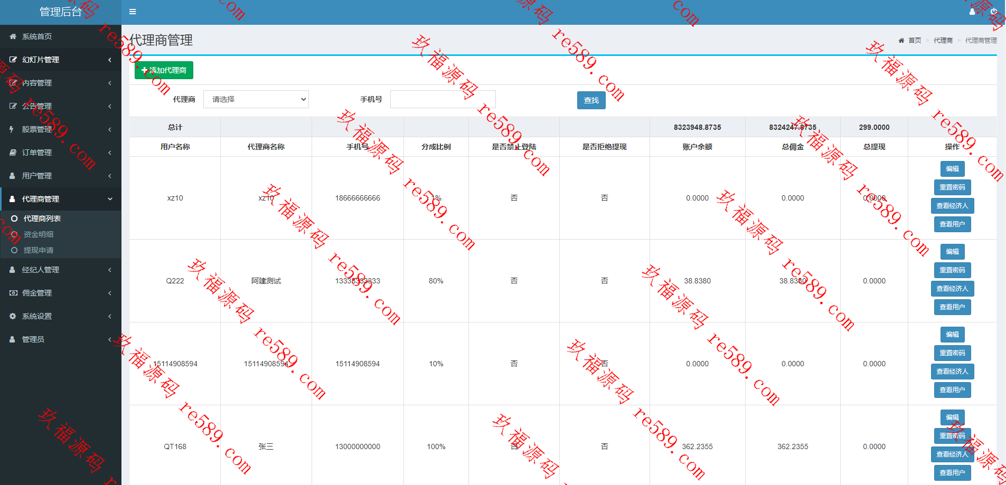Image resolution: width=1006 pixels, height=485 pixels.
Task: Open 系统首页 menu item
Action: [61, 36]
